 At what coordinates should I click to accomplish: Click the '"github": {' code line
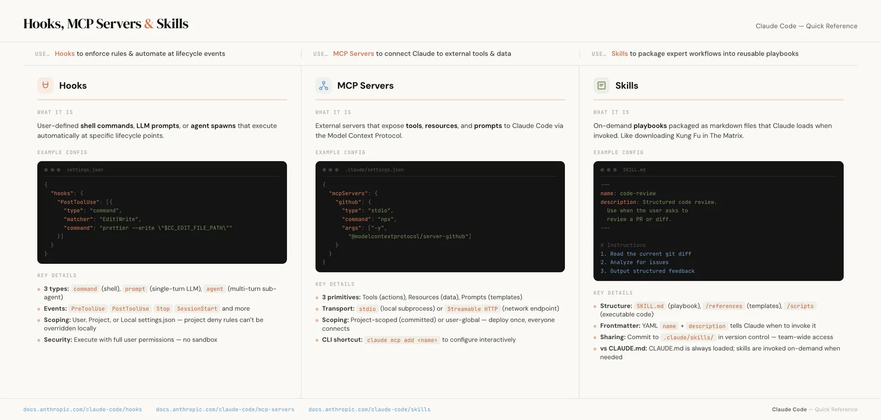354,202
